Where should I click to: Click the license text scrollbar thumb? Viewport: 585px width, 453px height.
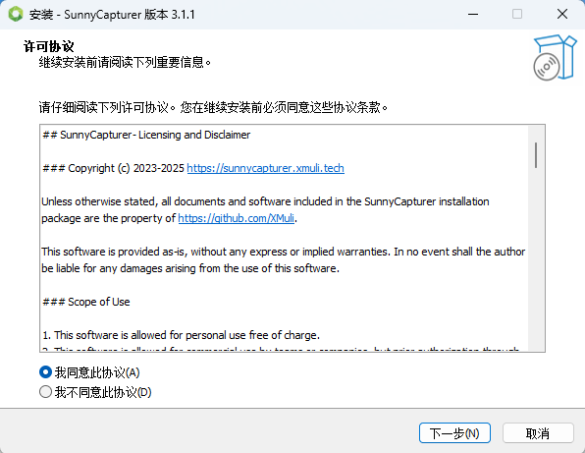click(x=536, y=155)
